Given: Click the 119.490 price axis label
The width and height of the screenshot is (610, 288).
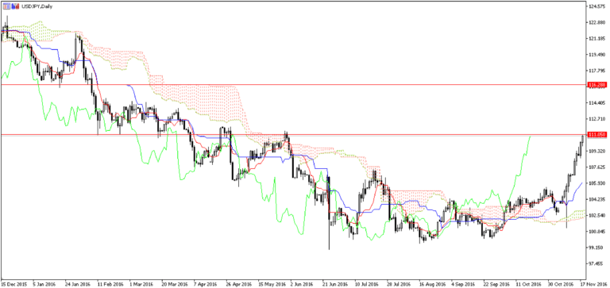Looking at the screenshot, I should (596, 55).
